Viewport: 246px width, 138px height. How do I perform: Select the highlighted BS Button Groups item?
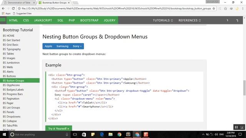pyautogui.click(x=20, y=80)
